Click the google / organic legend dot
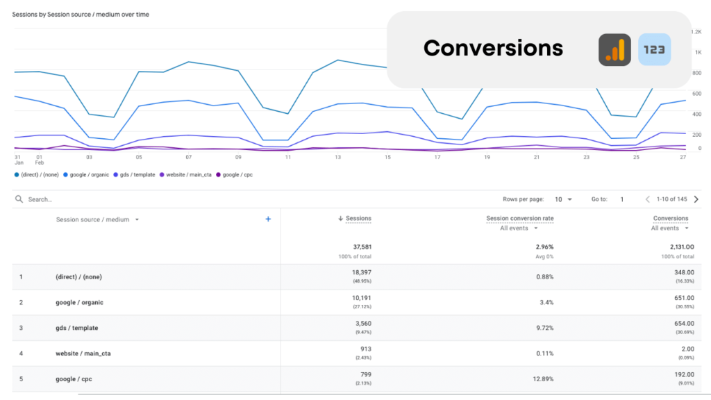This screenshot has width=711, height=400. [x=65, y=174]
